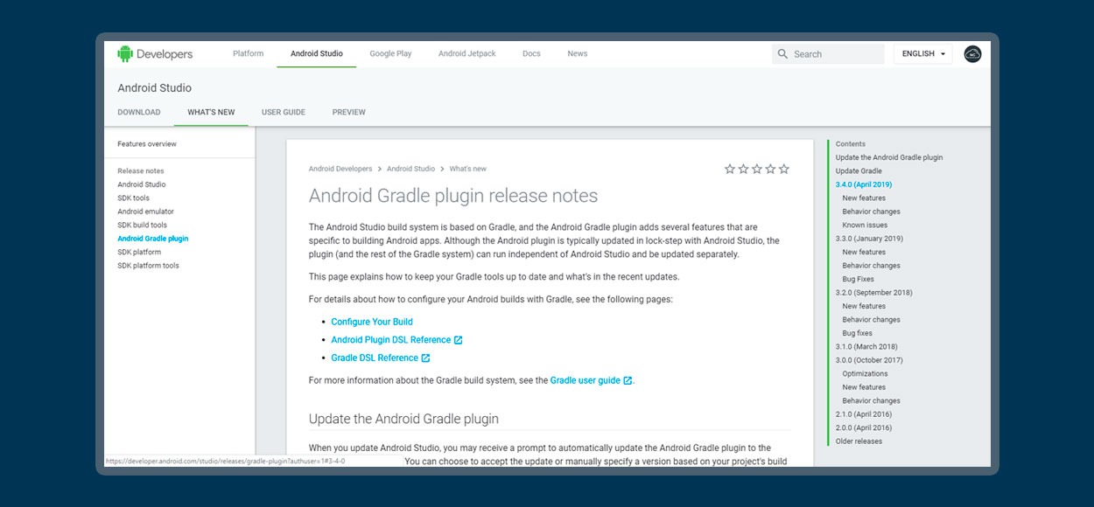The width and height of the screenshot is (1094, 507).
Task: Rate the page three stars
Action: coord(757,169)
